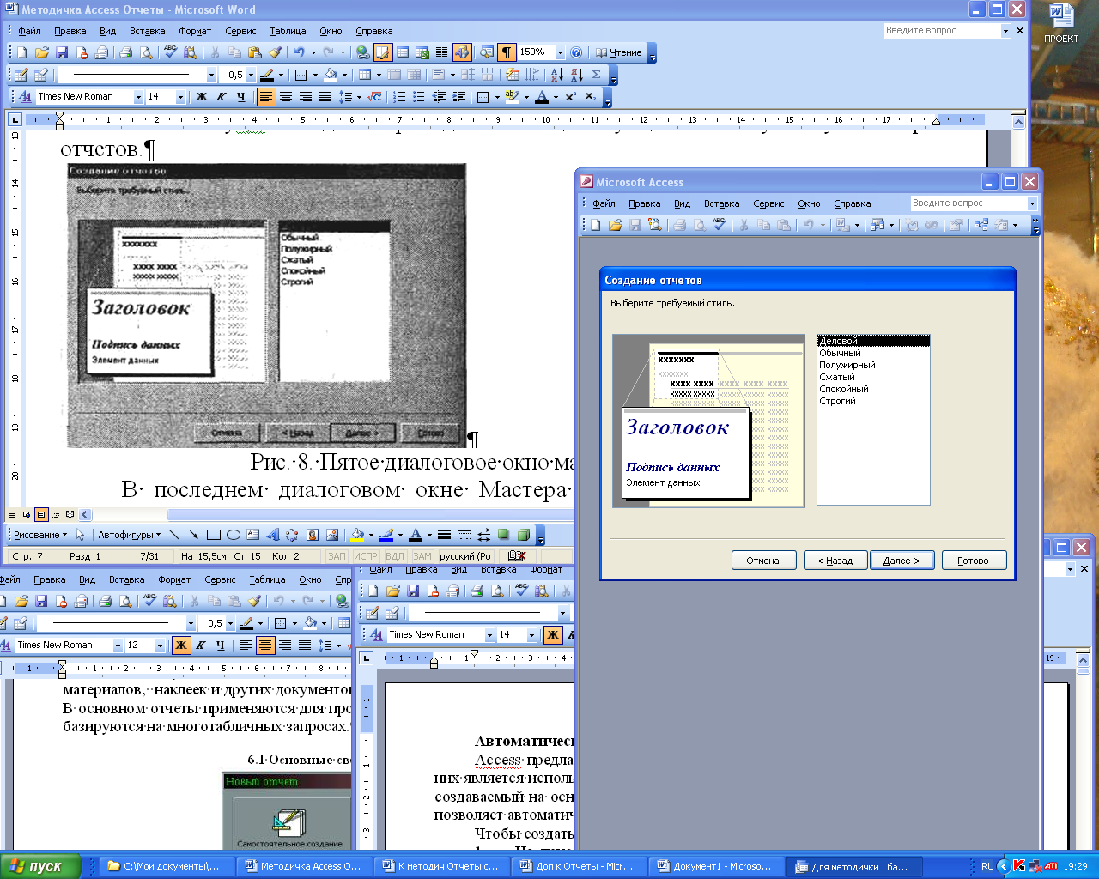Open the Рисование drawing menu dropdown
This screenshot has width=1099, height=879.
click(40, 535)
